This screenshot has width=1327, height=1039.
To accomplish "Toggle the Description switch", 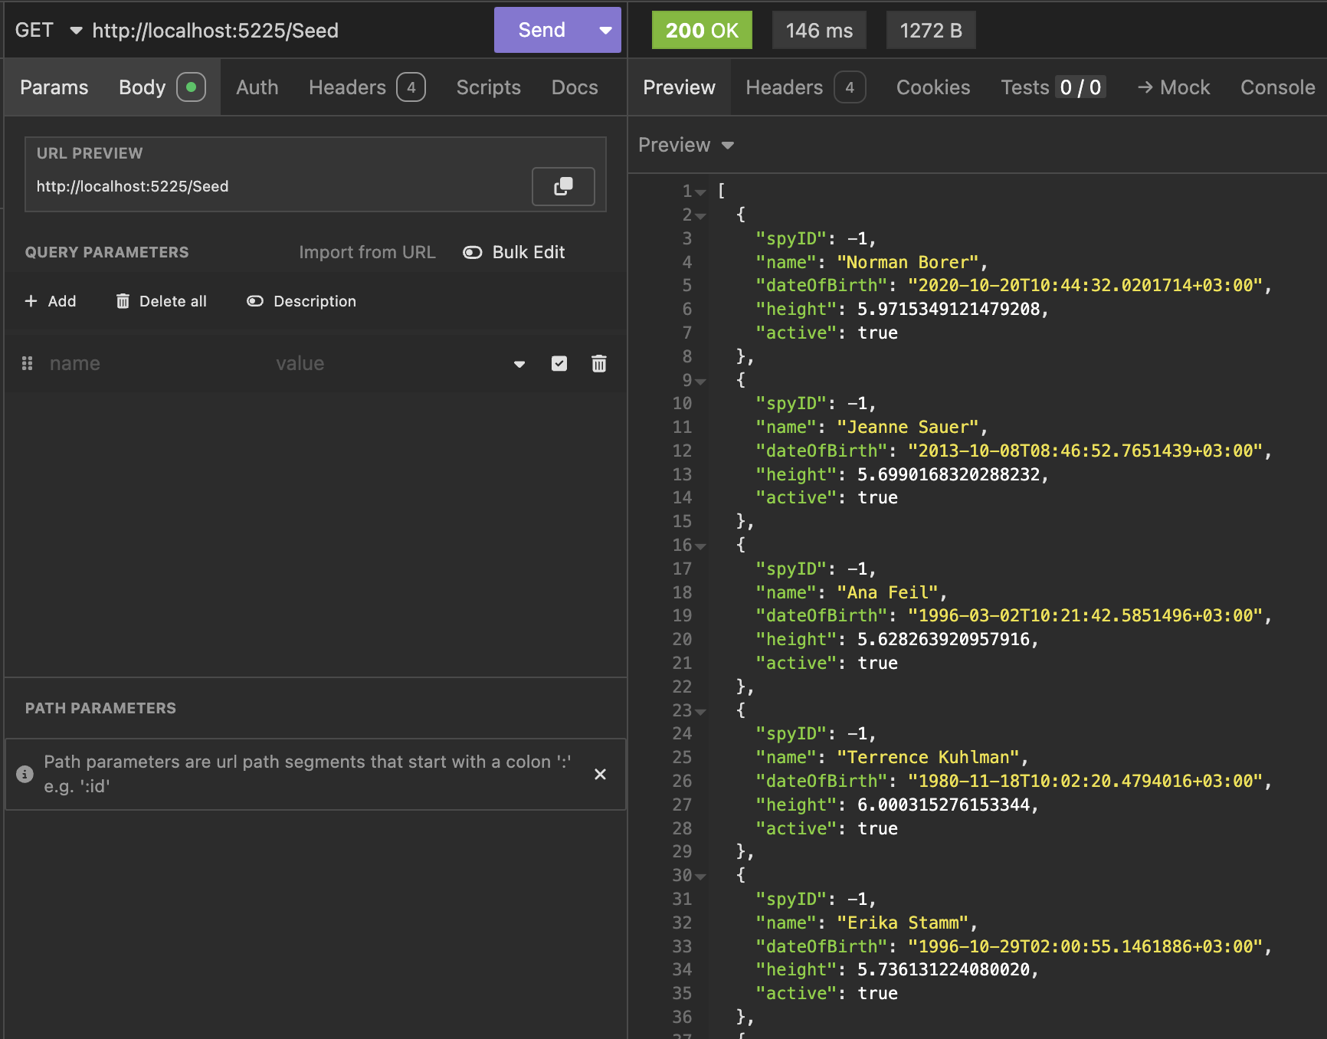I will coord(301,301).
